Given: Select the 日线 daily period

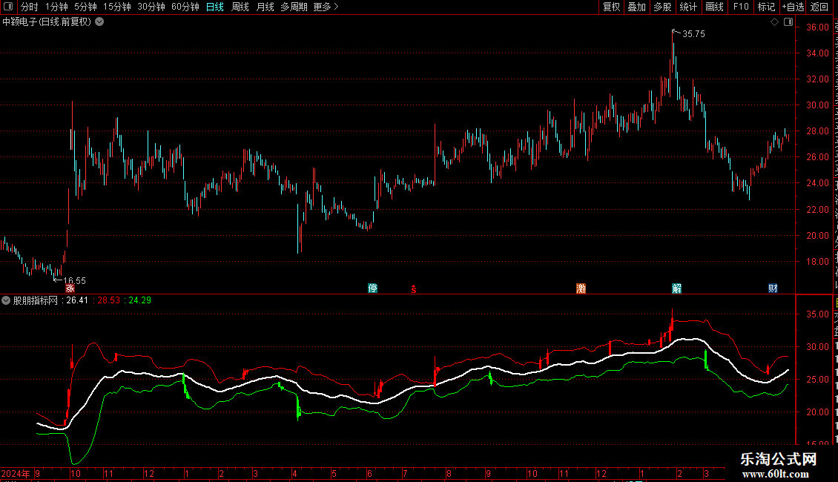Looking at the screenshot, I should (215, 7).
